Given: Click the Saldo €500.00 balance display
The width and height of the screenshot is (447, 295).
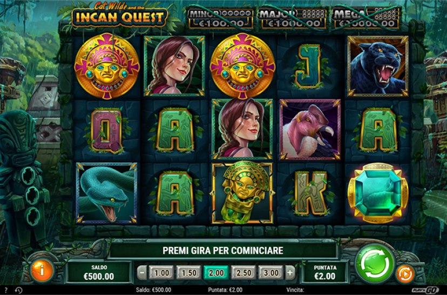Looking at the screenshot, I should [99, 272].
